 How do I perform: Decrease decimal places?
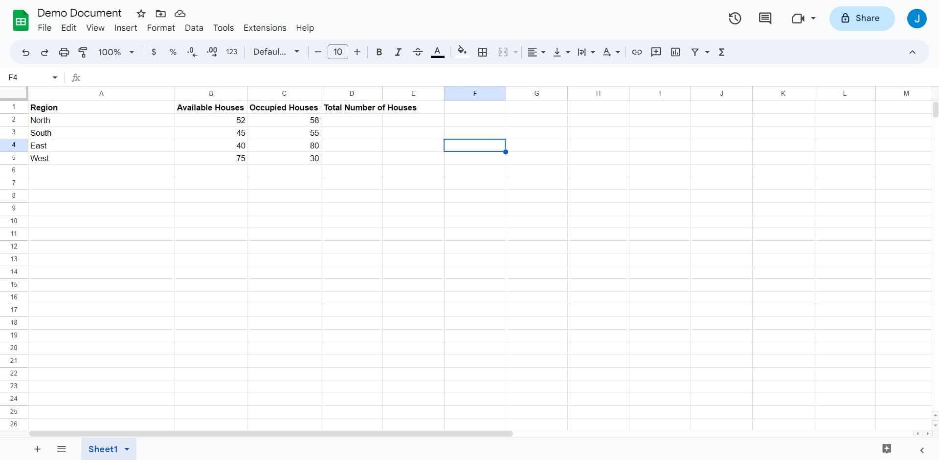click(192, 52)
